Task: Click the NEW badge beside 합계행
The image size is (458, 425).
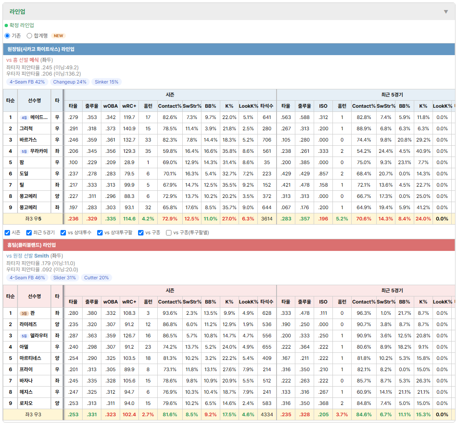Action: [x=58, y=35]
